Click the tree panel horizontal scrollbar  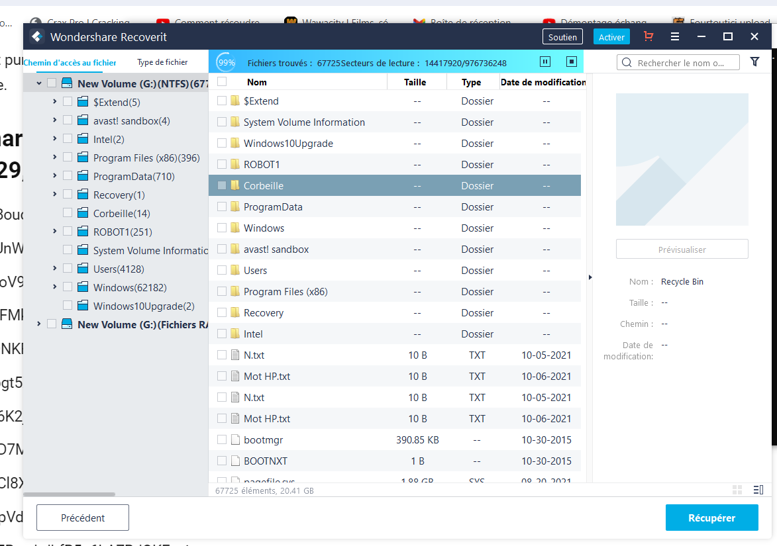click(69, 494)
